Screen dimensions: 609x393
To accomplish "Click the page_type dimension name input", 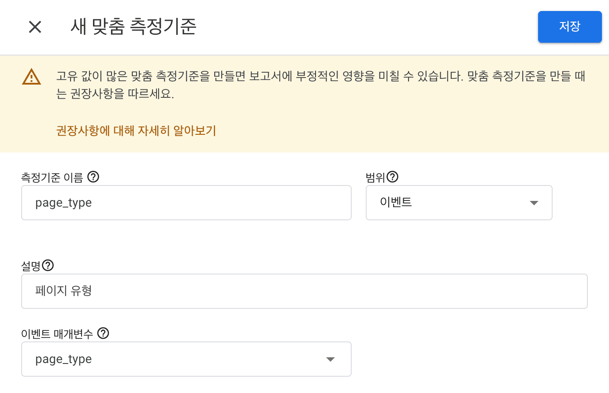I will pos(186,203).
